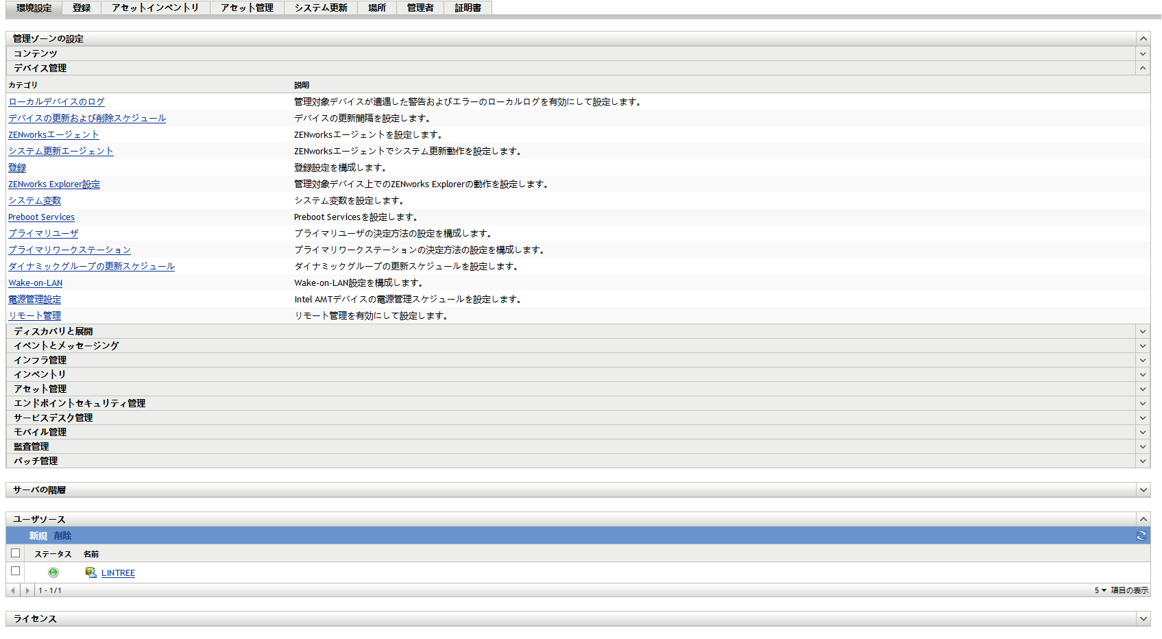Click 新規 to add a user source
The width and height of the screenshot is (1162, 639).
(x=38, y=536)
